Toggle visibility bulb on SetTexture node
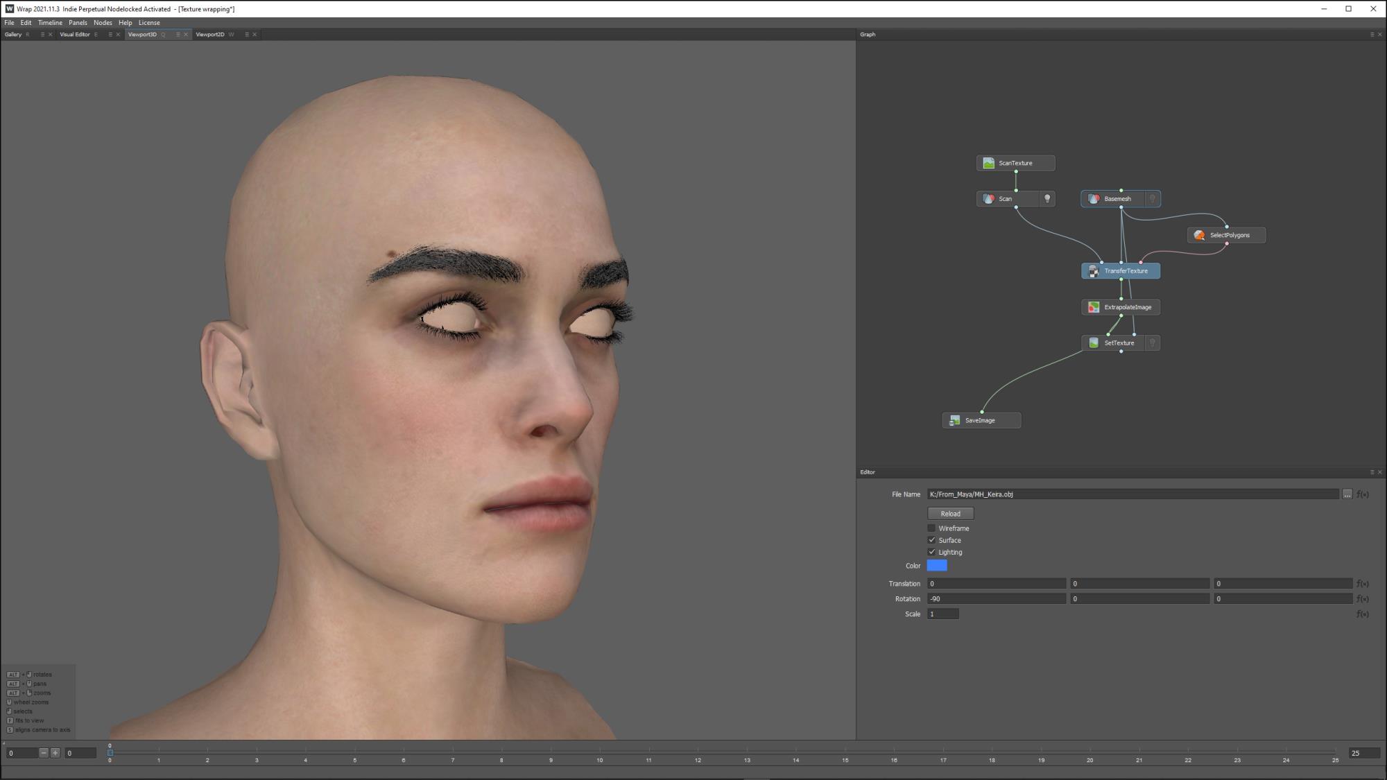Screen dimensions: 1387x780 (1153, 343)
